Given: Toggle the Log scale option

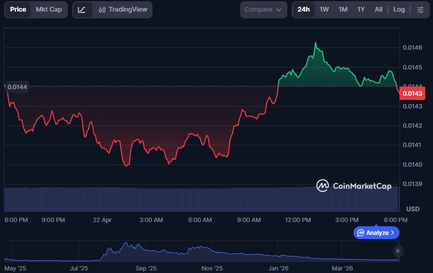Looking at the screenshot, I should [x=399, y=9].
